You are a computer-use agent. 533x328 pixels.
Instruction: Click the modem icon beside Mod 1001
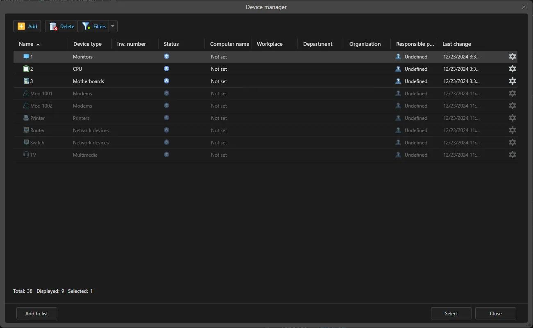(x=26, y=93)
